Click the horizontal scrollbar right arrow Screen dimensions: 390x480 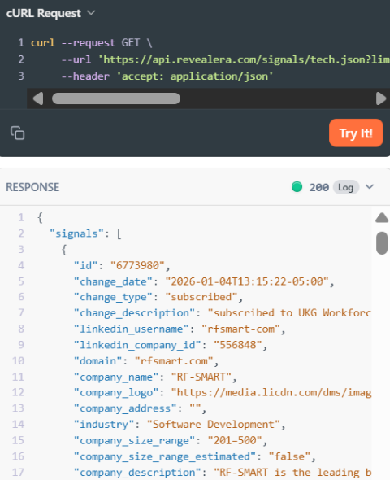point(381,98)
